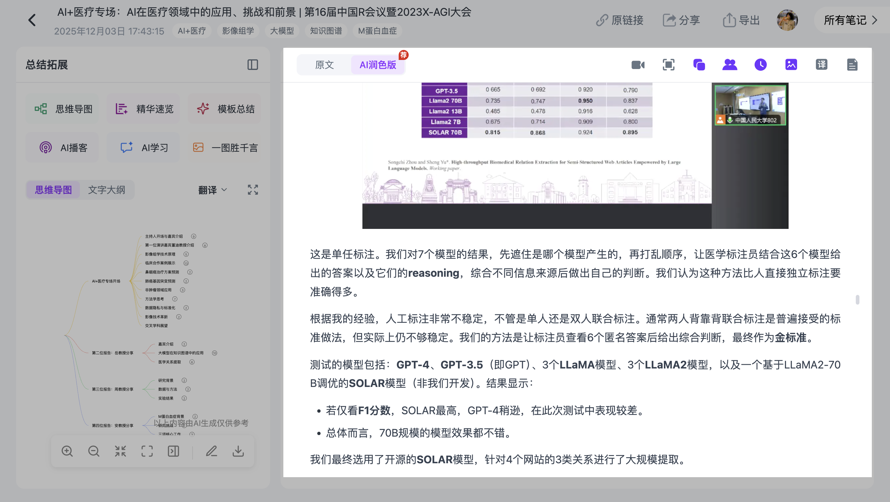
Task: Open the image gallery icon
Action: click(x=791, y=64)
